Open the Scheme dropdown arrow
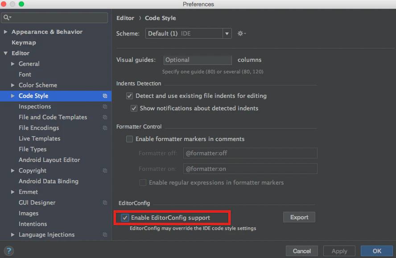This screenshot has width=396, height=258. [x=227, y=33]
